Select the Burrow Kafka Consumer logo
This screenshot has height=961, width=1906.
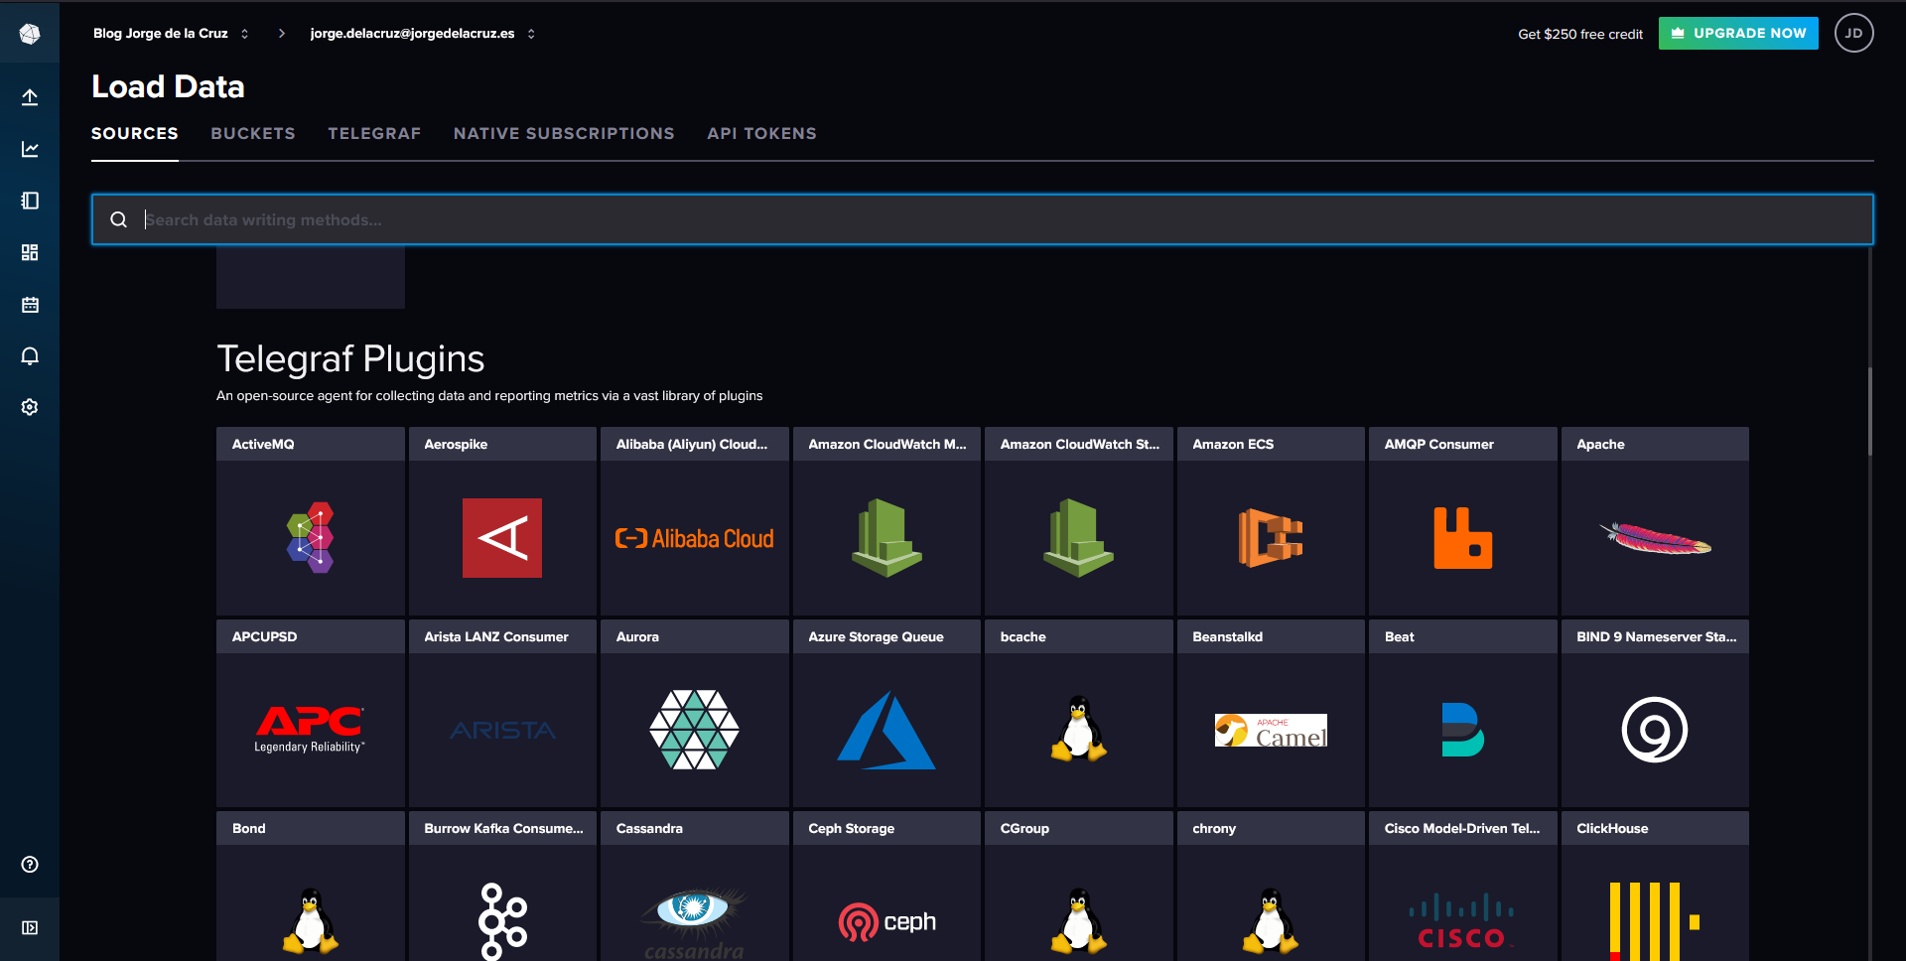(x=502, y=922)
